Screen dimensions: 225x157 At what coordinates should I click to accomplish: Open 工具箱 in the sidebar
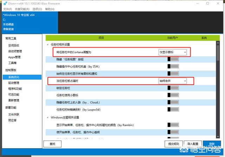[x=12, y=63]
